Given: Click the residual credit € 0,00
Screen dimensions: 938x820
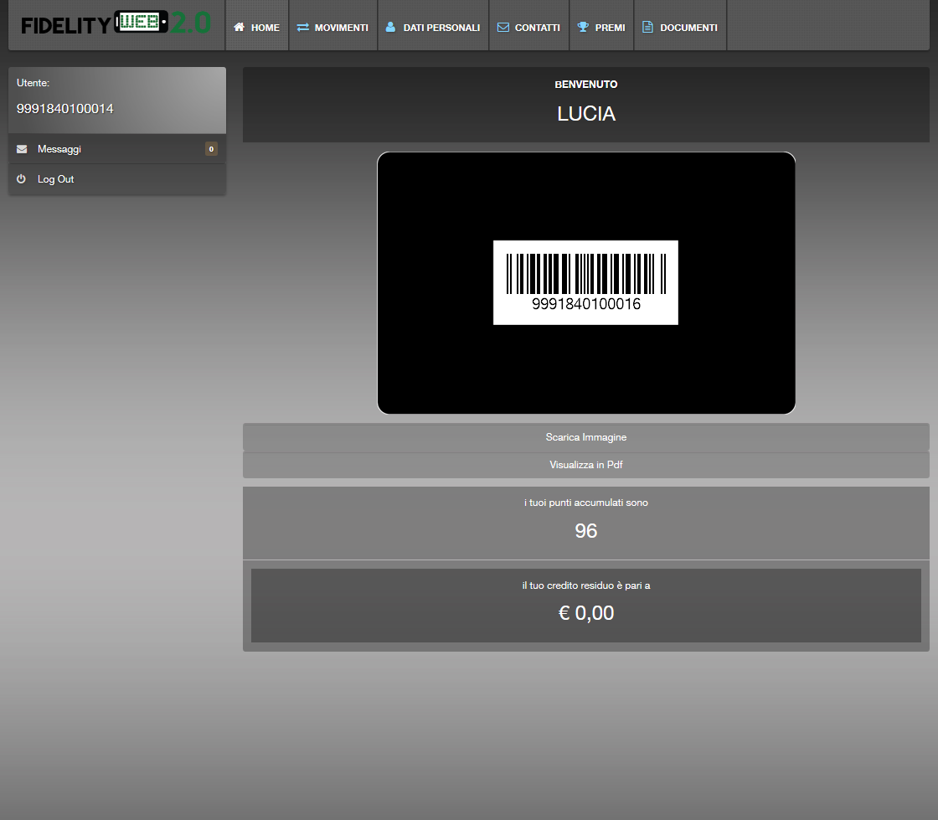Looking at the screenshot, I should (586, 612).
